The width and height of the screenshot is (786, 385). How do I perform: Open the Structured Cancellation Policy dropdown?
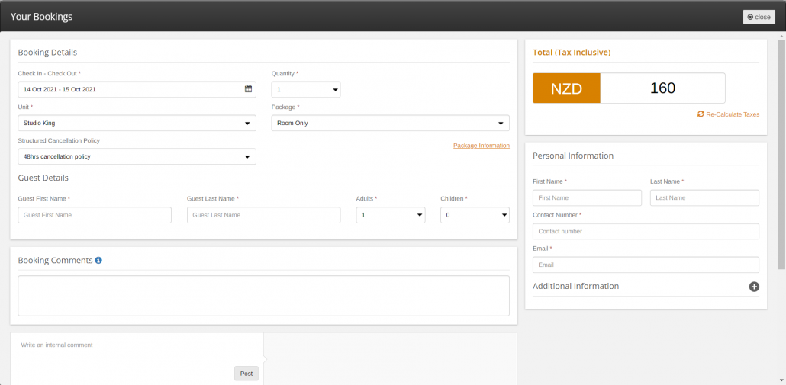coord(137,157)
